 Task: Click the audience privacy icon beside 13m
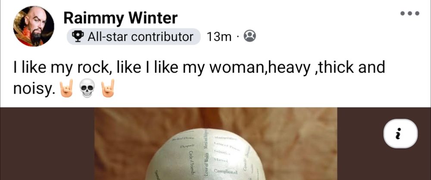point(250,37)
